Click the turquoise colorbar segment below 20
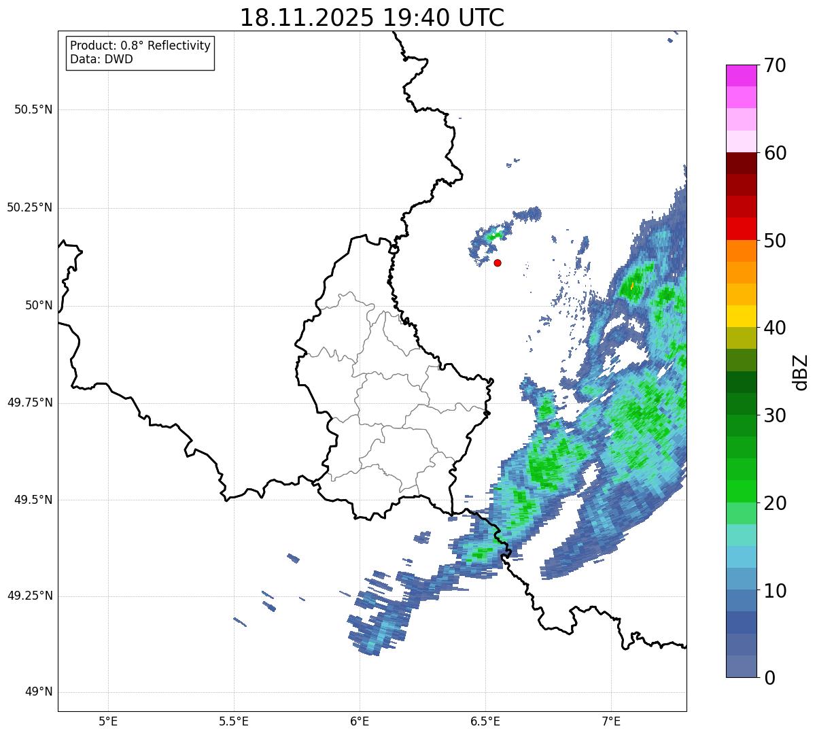 [x=741, y=535]
